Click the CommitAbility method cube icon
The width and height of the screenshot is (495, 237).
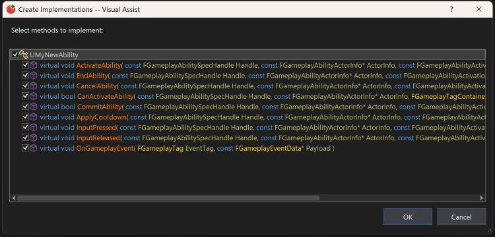[34, 107]
